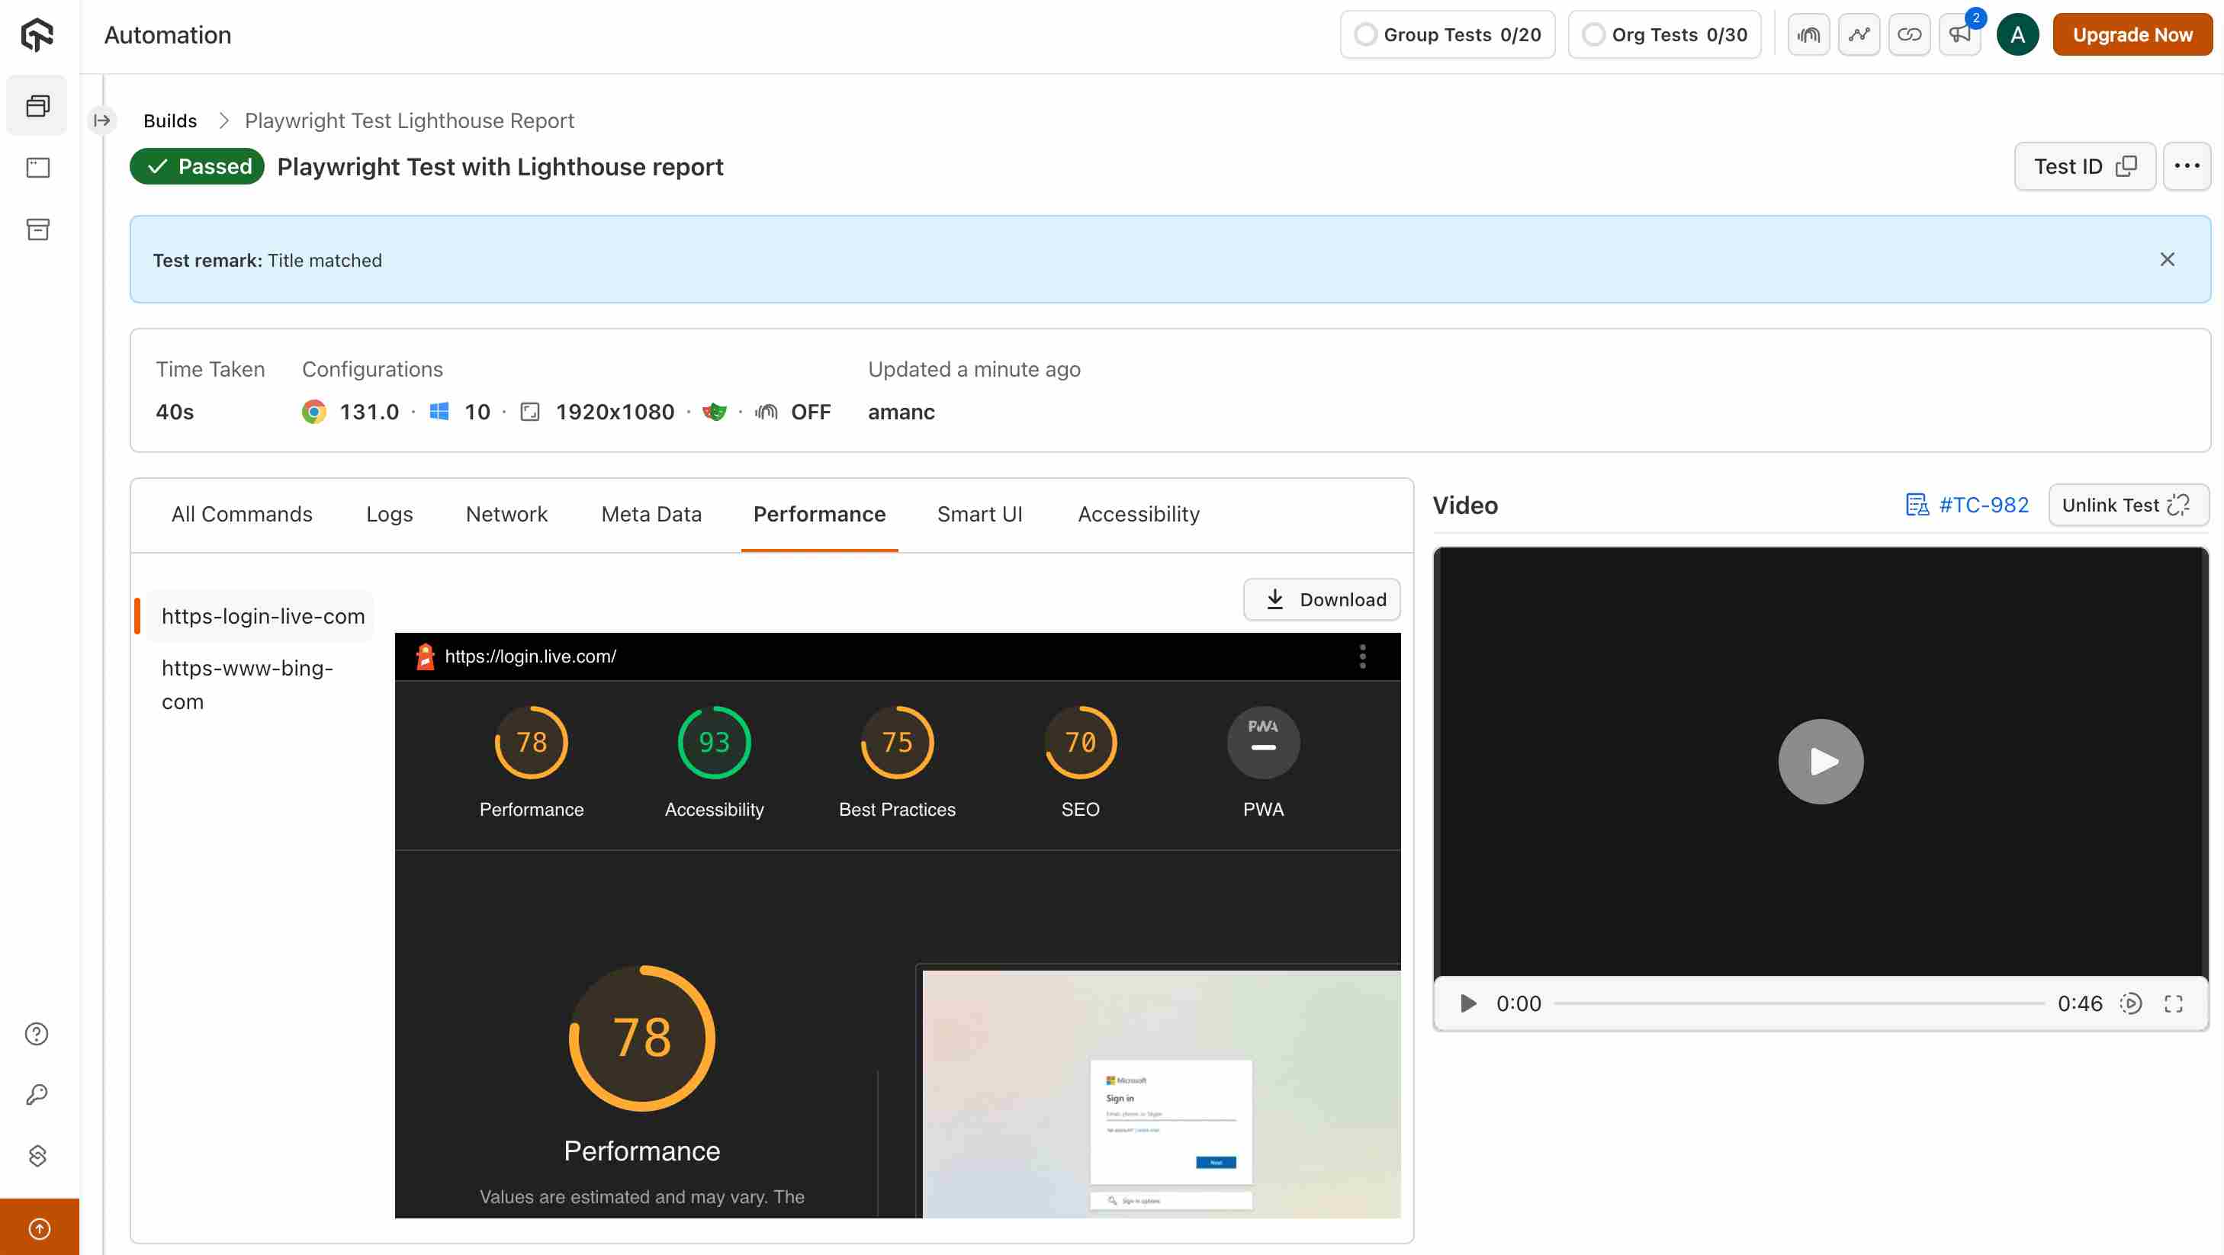Open the analytics graph icon
Image resolution: width=2224 pixels, height=1255 pixels.
point(1858,34)
